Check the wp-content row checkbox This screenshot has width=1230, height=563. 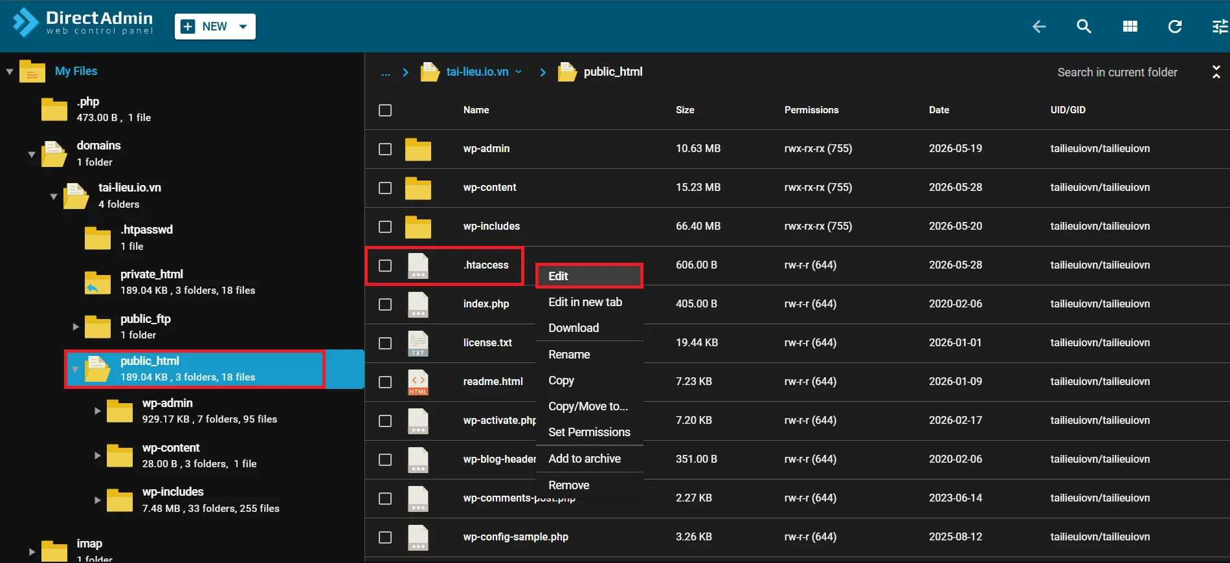(385, 188)
